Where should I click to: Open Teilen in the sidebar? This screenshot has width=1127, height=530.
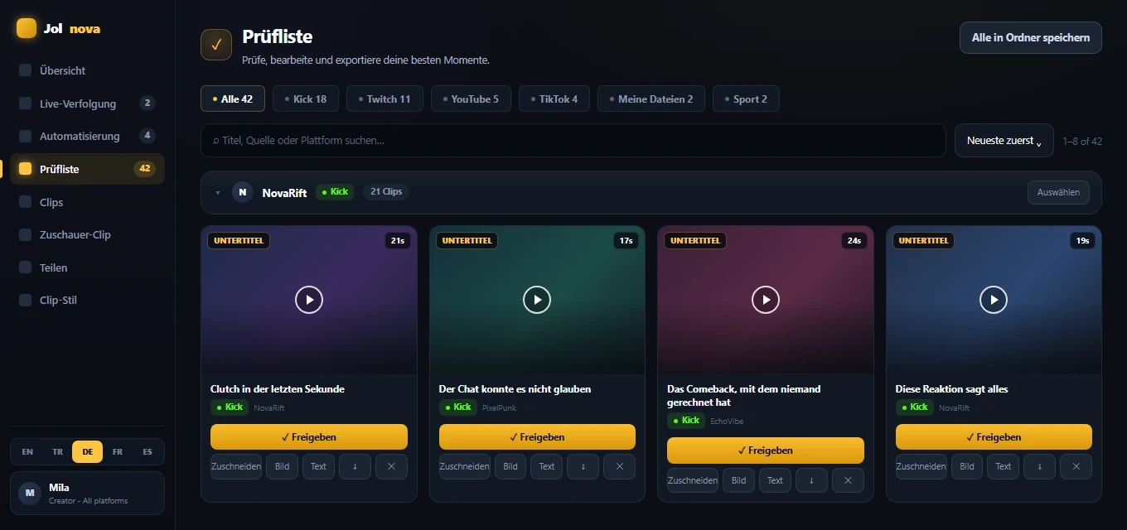point(87,267)
